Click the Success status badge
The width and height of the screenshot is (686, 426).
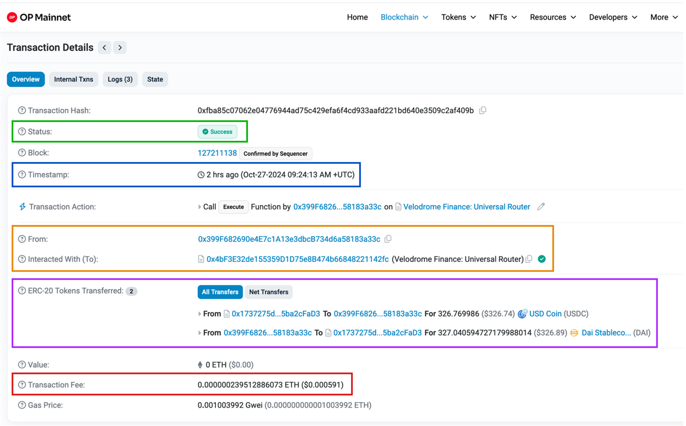point(217,132)
